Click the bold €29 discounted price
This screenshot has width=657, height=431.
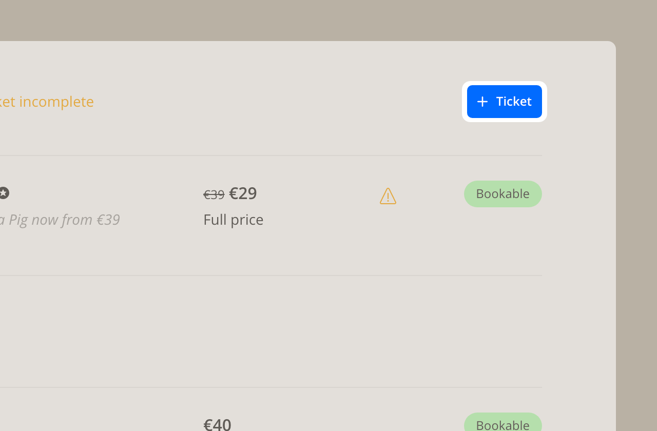[x=243, y=193]
